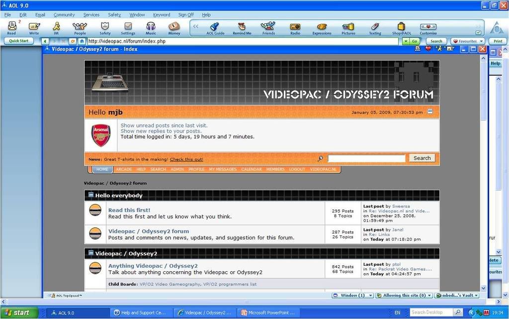This screenshot has width=509, height=319.
Task: Open the ARCADE forum tab
Action: [124, 169]
